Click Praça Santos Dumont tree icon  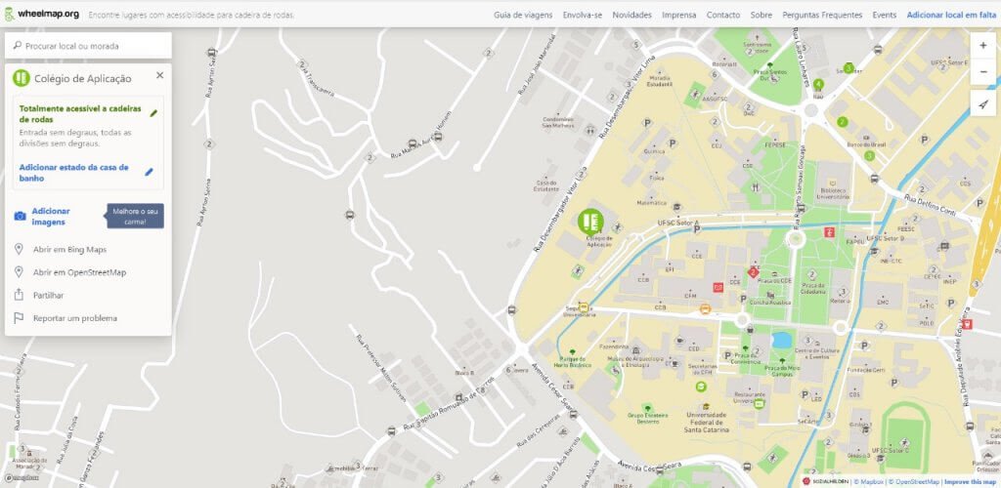click(770, 65)
